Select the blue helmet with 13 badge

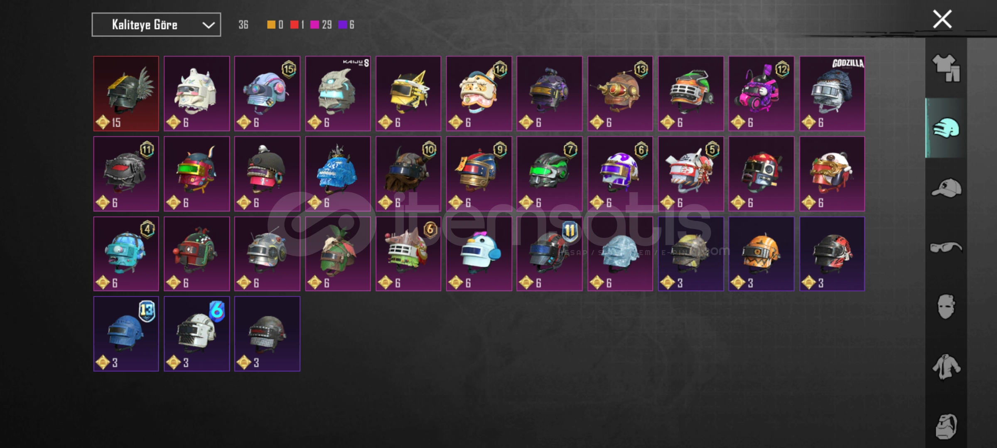[x=126, y=334]
